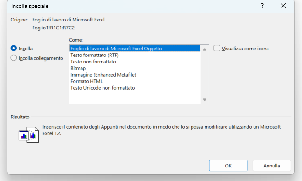Viewport: 302px width, 181px height.
Task: Close the Incolla speciale dialog
Action: click(283, 6)
